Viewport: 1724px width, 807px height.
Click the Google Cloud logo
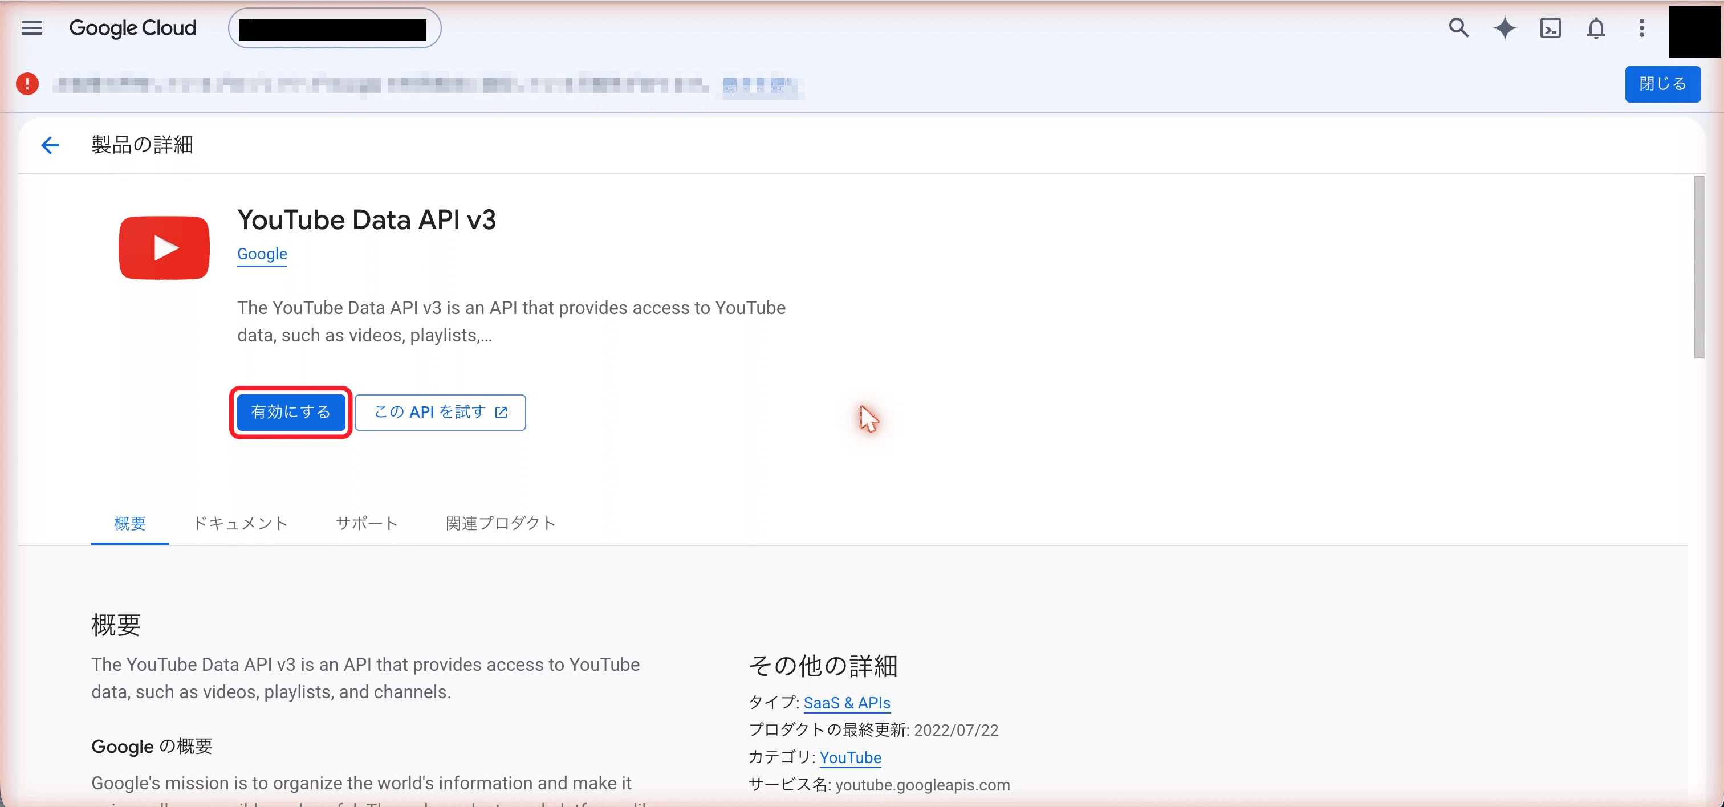(x=132, y=28)
